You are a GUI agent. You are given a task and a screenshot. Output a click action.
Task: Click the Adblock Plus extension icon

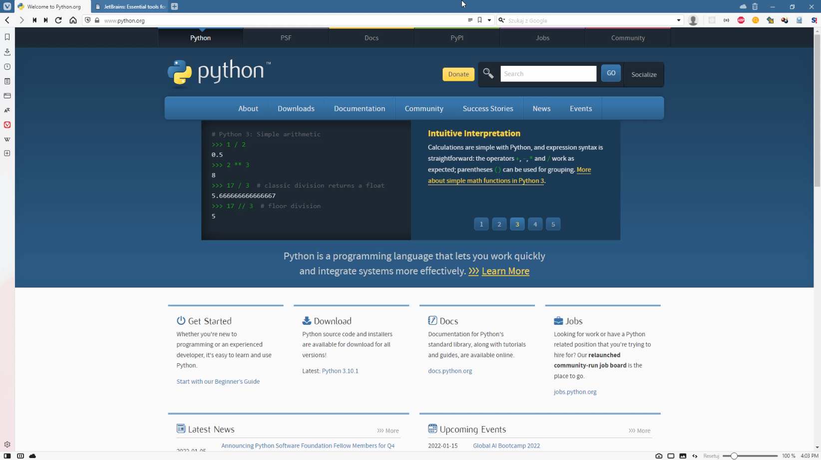click(741, 20)
